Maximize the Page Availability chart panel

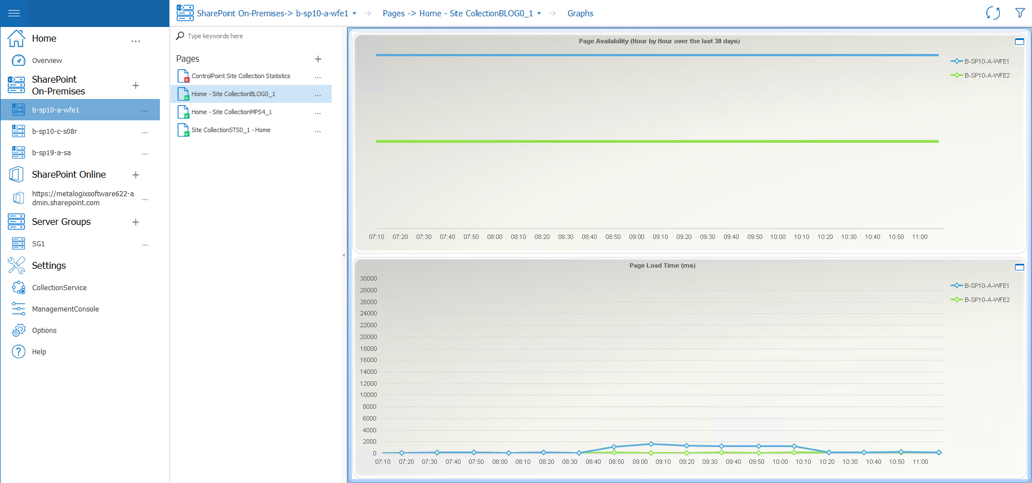pyautogui.click(x=1019, y=42)
